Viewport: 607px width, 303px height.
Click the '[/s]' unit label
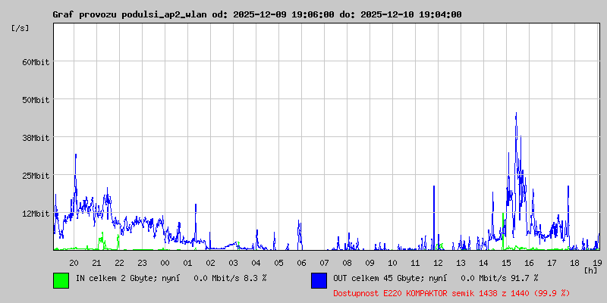click(20, 28)
